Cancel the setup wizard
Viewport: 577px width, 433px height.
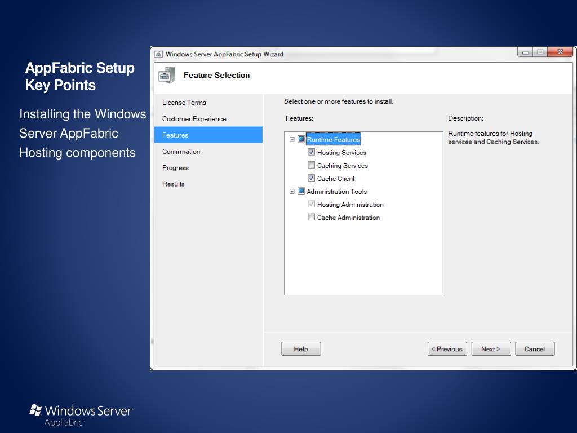tap(535, 348)
